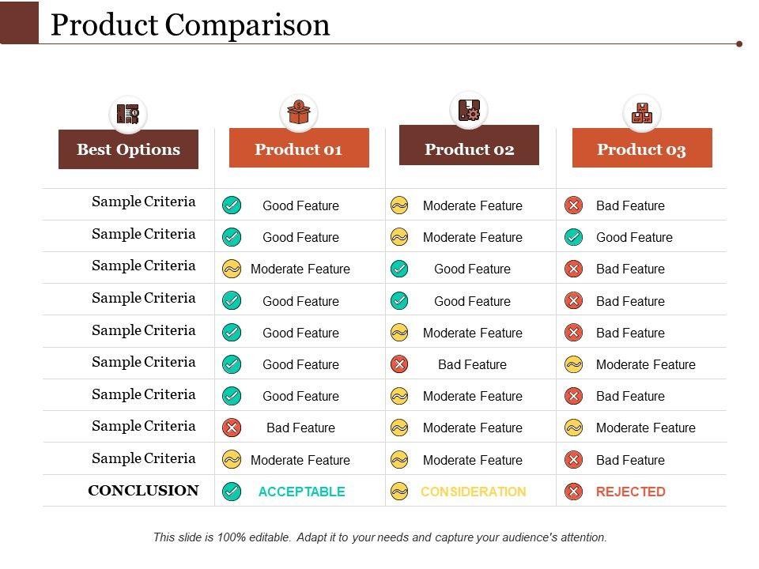This screenshot has height=569, width=759.
Task: Click the red X icon beside REJECTED
Action: click(x=574, y=492)
